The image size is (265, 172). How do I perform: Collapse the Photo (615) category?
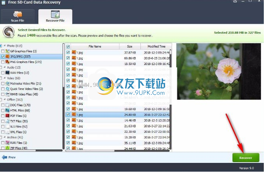(x=5, y=46)
